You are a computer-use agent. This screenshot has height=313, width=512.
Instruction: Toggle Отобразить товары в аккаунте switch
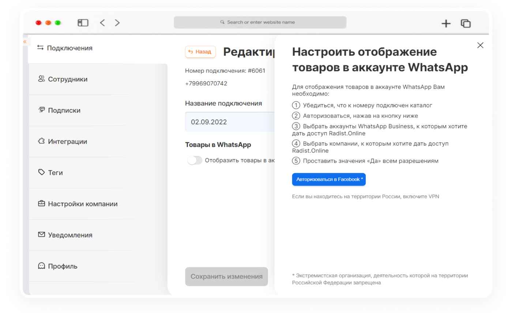coord(195,160)
